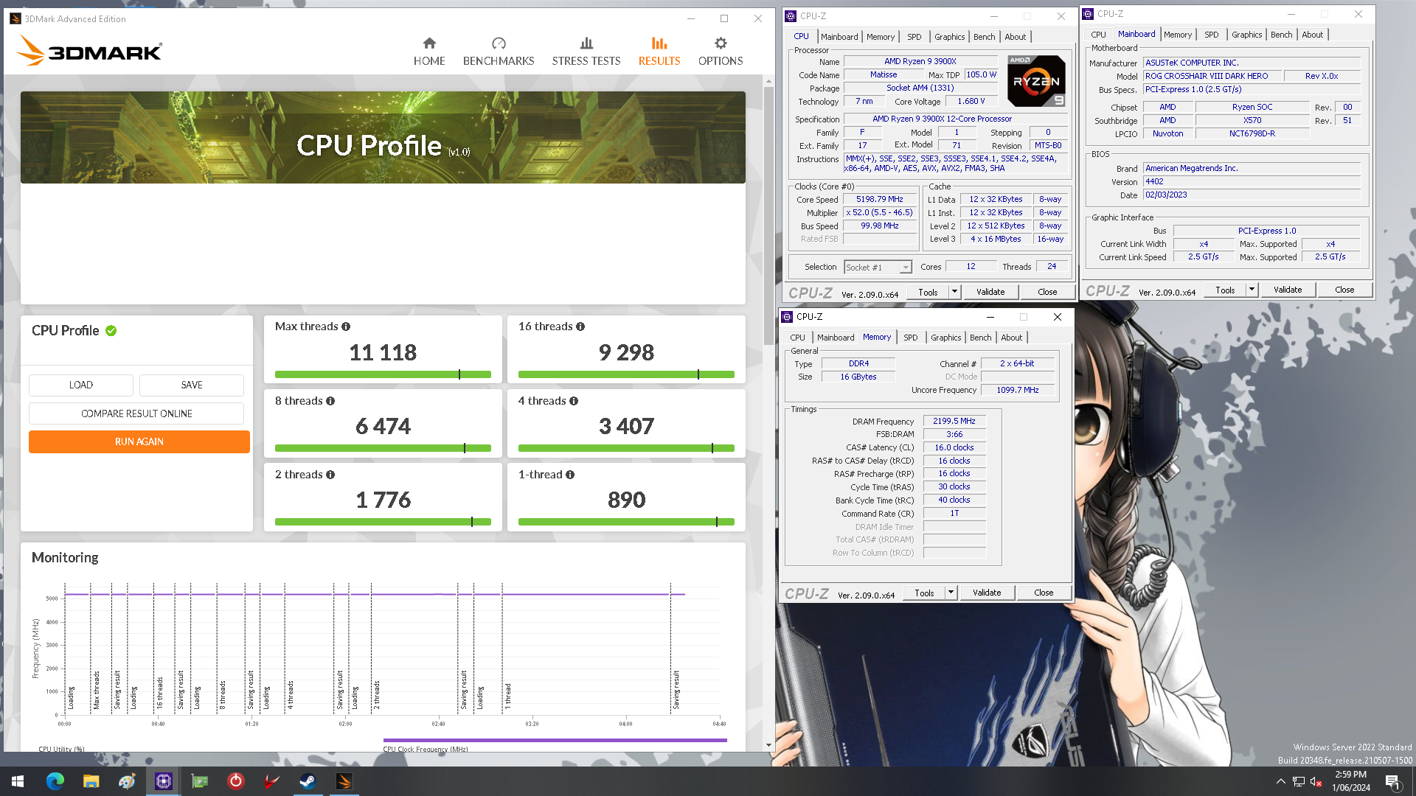Launch Microsoft Edge from the taskbar

pyautogui.click(x=55, y=781)
